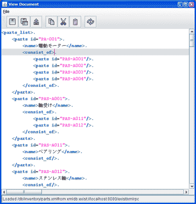Click the name line containing 電動モーター
Image resolution: width=196 pixels, height=204 pixels.
pos(54,46)
